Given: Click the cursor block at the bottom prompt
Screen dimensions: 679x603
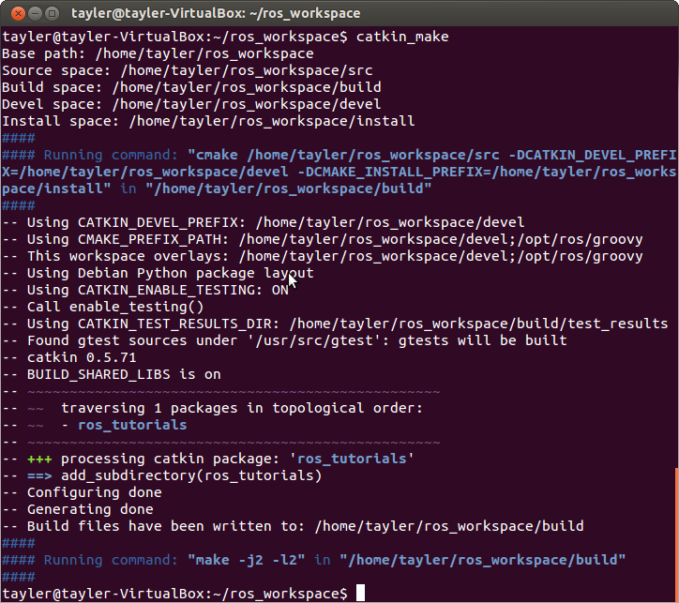Looking at the screenshot, I should pos(360,593).
